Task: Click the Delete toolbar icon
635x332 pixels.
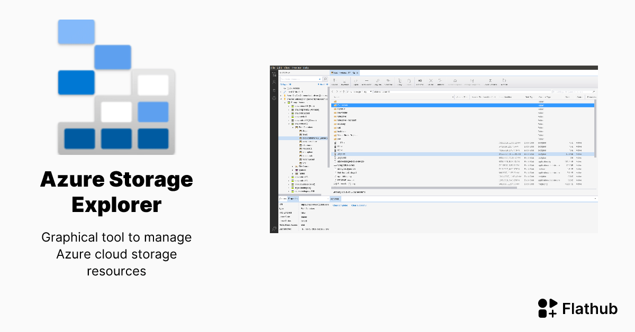Action: pos(430,82)
